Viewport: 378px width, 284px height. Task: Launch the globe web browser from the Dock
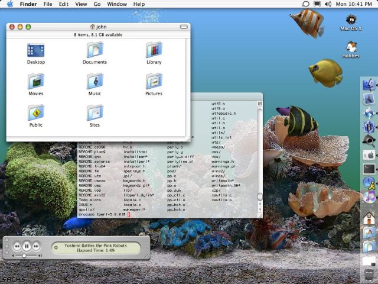coord(369,113)
